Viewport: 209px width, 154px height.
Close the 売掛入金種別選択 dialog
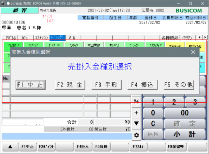pos(193,52)
